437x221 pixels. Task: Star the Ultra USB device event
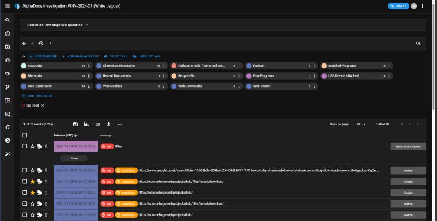coord(32,147)
